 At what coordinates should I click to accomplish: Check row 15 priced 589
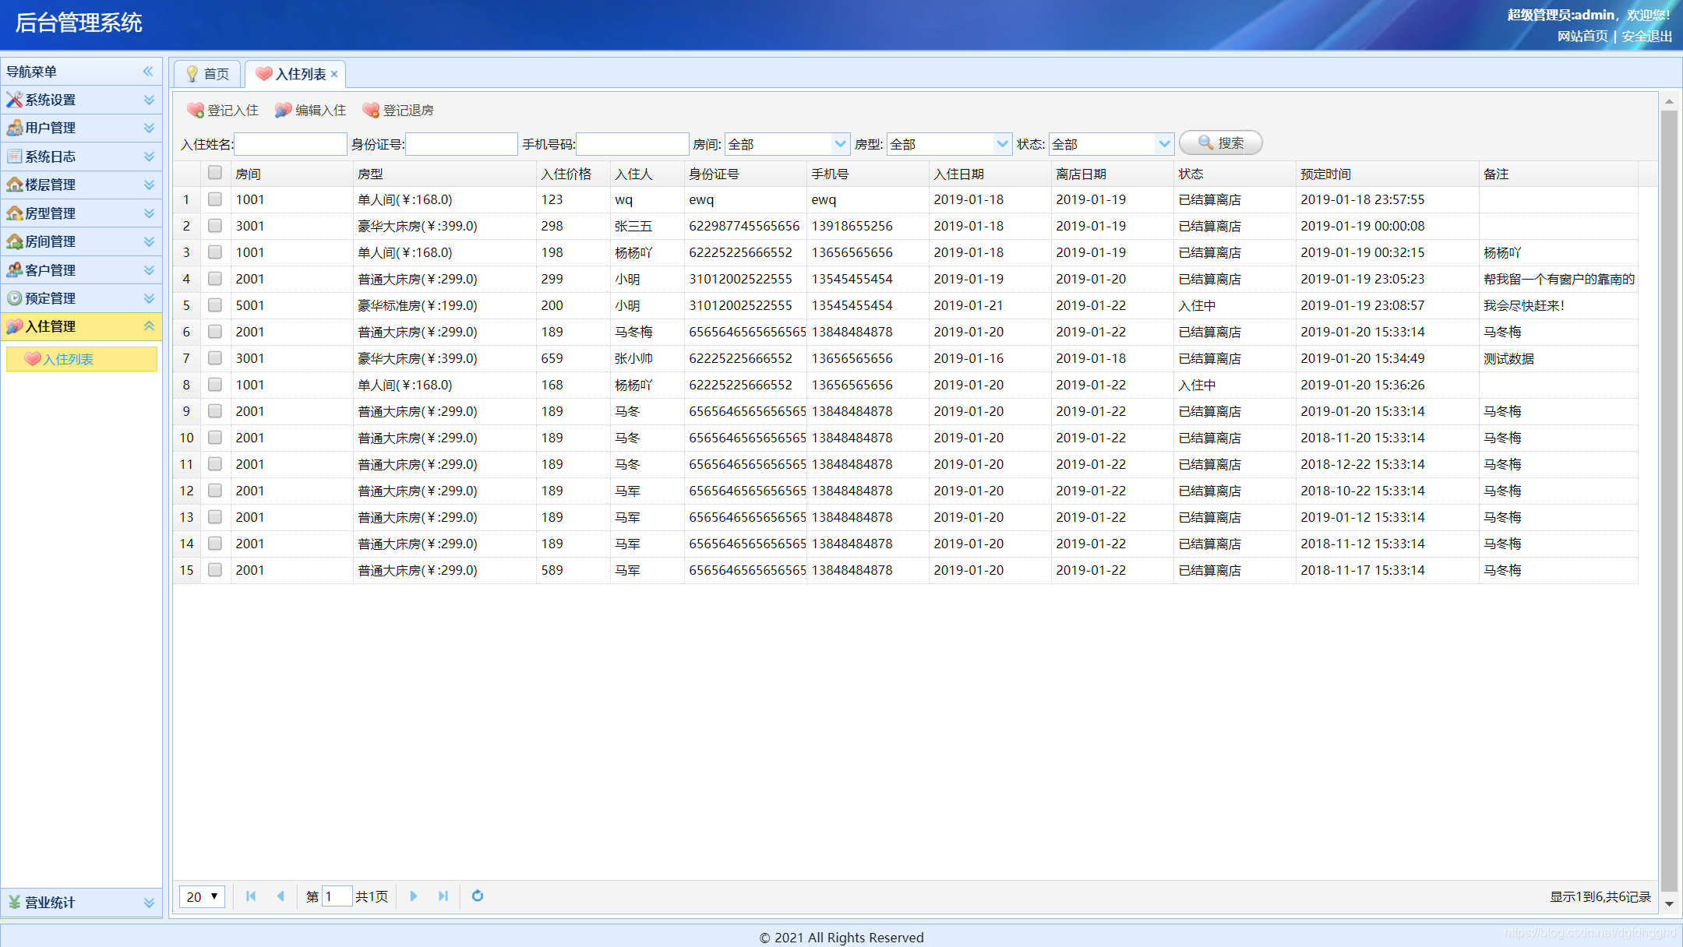[215, 570]
